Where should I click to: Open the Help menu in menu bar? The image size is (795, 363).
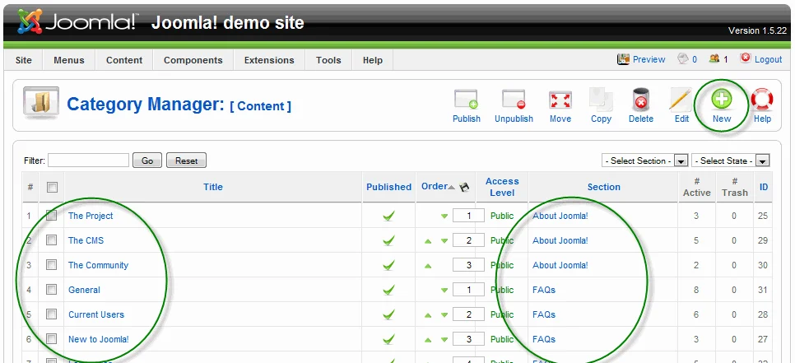(x=373, y=60)
